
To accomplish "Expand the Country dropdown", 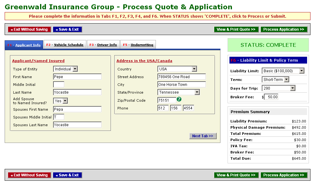I will click(177, 69).
